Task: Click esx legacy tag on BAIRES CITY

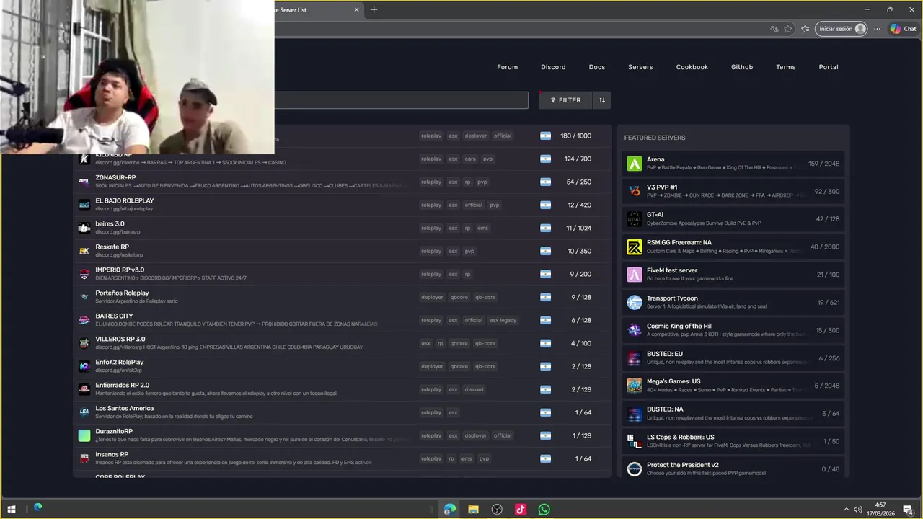Action: tap(503, 320)
